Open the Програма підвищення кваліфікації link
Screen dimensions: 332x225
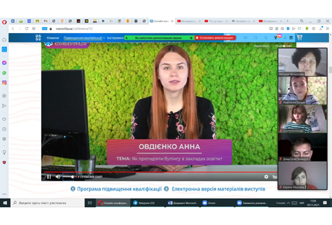pos(119,189)
